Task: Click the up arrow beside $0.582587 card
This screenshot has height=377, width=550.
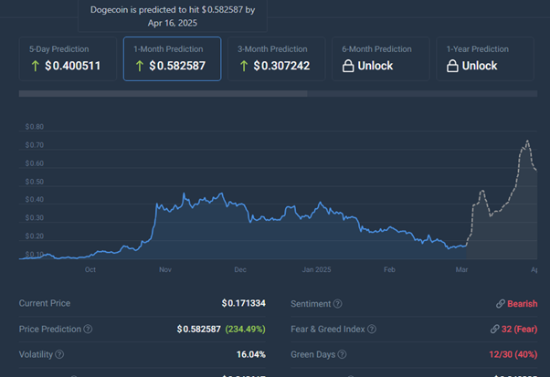Action: point(140,66)
